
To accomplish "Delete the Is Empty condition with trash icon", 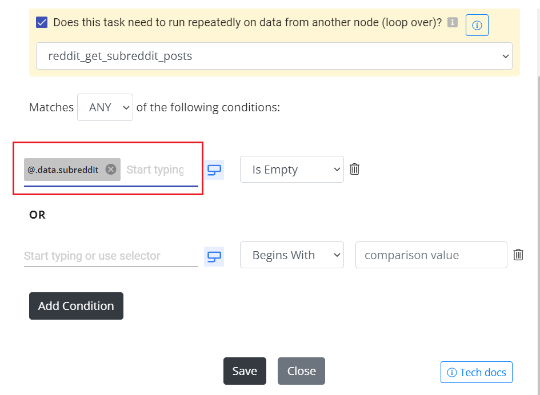I will click(x=354, y=169).
